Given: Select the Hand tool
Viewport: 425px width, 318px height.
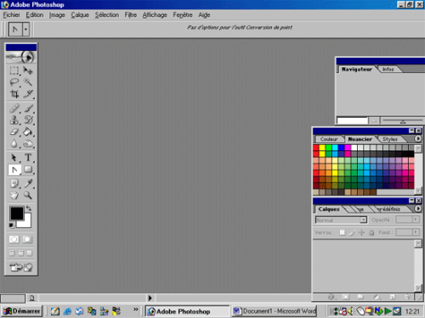Looking at the screenshot, I should [14, 195].
